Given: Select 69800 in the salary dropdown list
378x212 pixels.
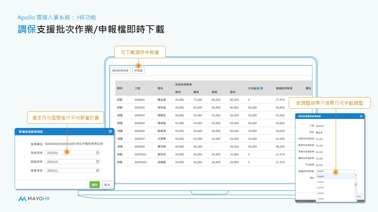Looking at the screenshot, I should 335,193.
